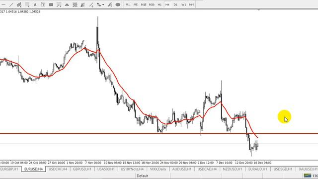The height and width of the screenshot is (179, 318).
Task: Select the horizontal line drawing tool
Action: point(3,4)
